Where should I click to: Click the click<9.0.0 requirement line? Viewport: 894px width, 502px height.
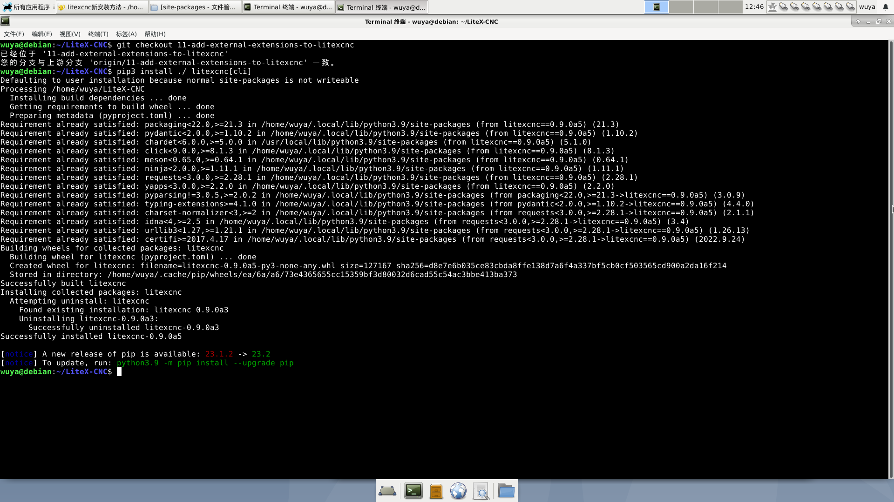click(x=307, y=151)
